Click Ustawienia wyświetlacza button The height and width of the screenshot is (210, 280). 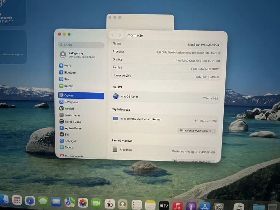click(197, 131)
